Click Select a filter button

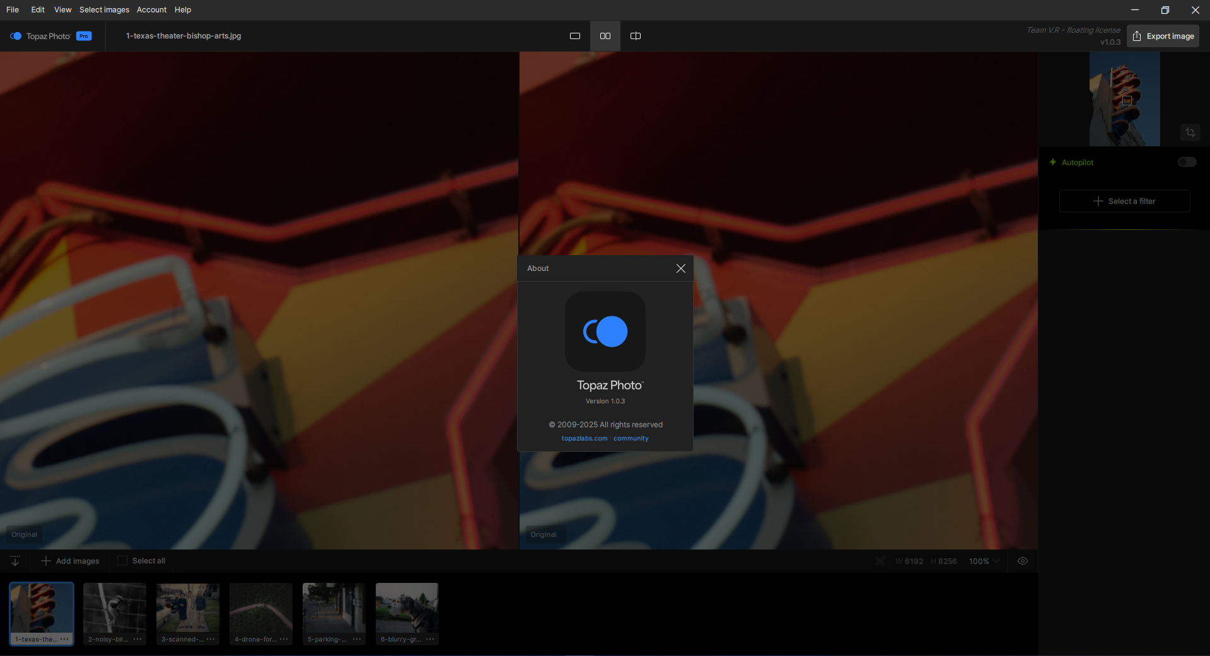(x=1124, y=201)
